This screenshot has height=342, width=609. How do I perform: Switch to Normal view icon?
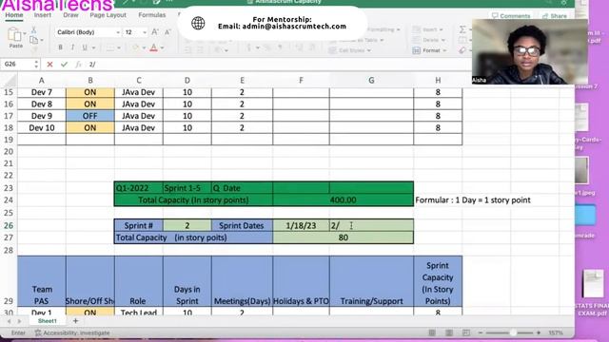(432, 332)
